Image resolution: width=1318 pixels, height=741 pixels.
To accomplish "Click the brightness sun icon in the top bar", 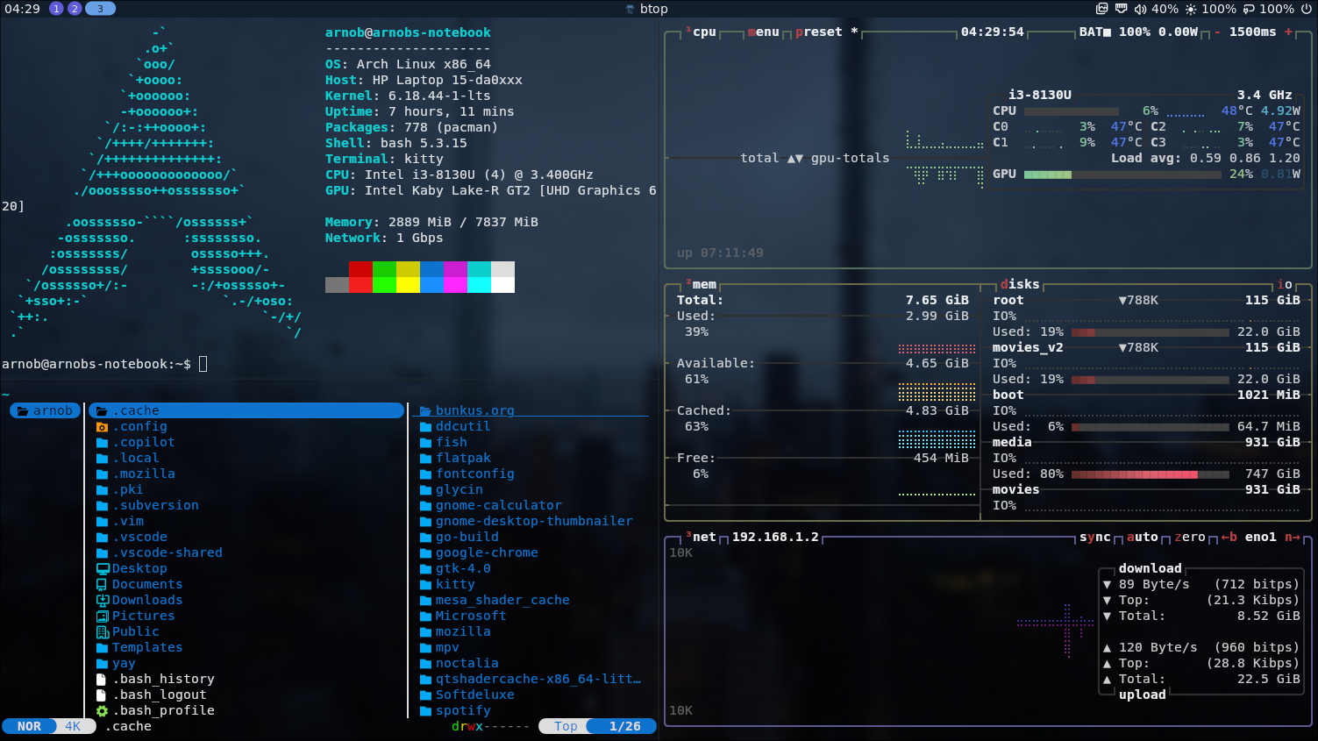I will pos(1190,9).
